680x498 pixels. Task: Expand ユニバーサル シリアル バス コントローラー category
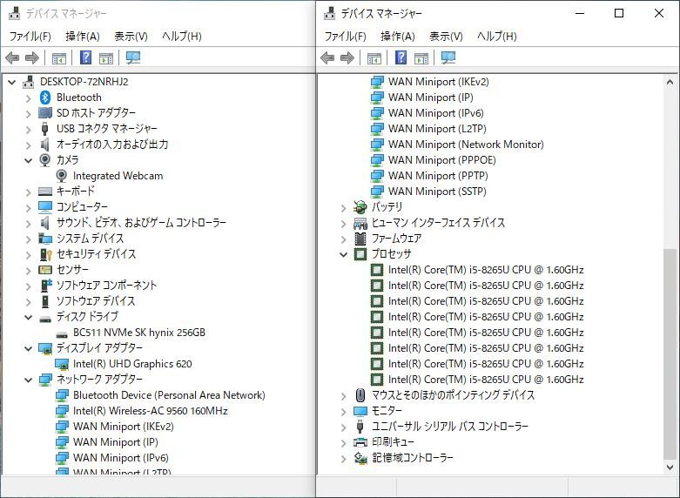343,427
